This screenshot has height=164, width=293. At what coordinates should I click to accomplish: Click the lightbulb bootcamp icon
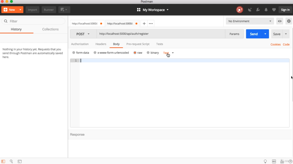pyautogui.click(x=265, y=161)
